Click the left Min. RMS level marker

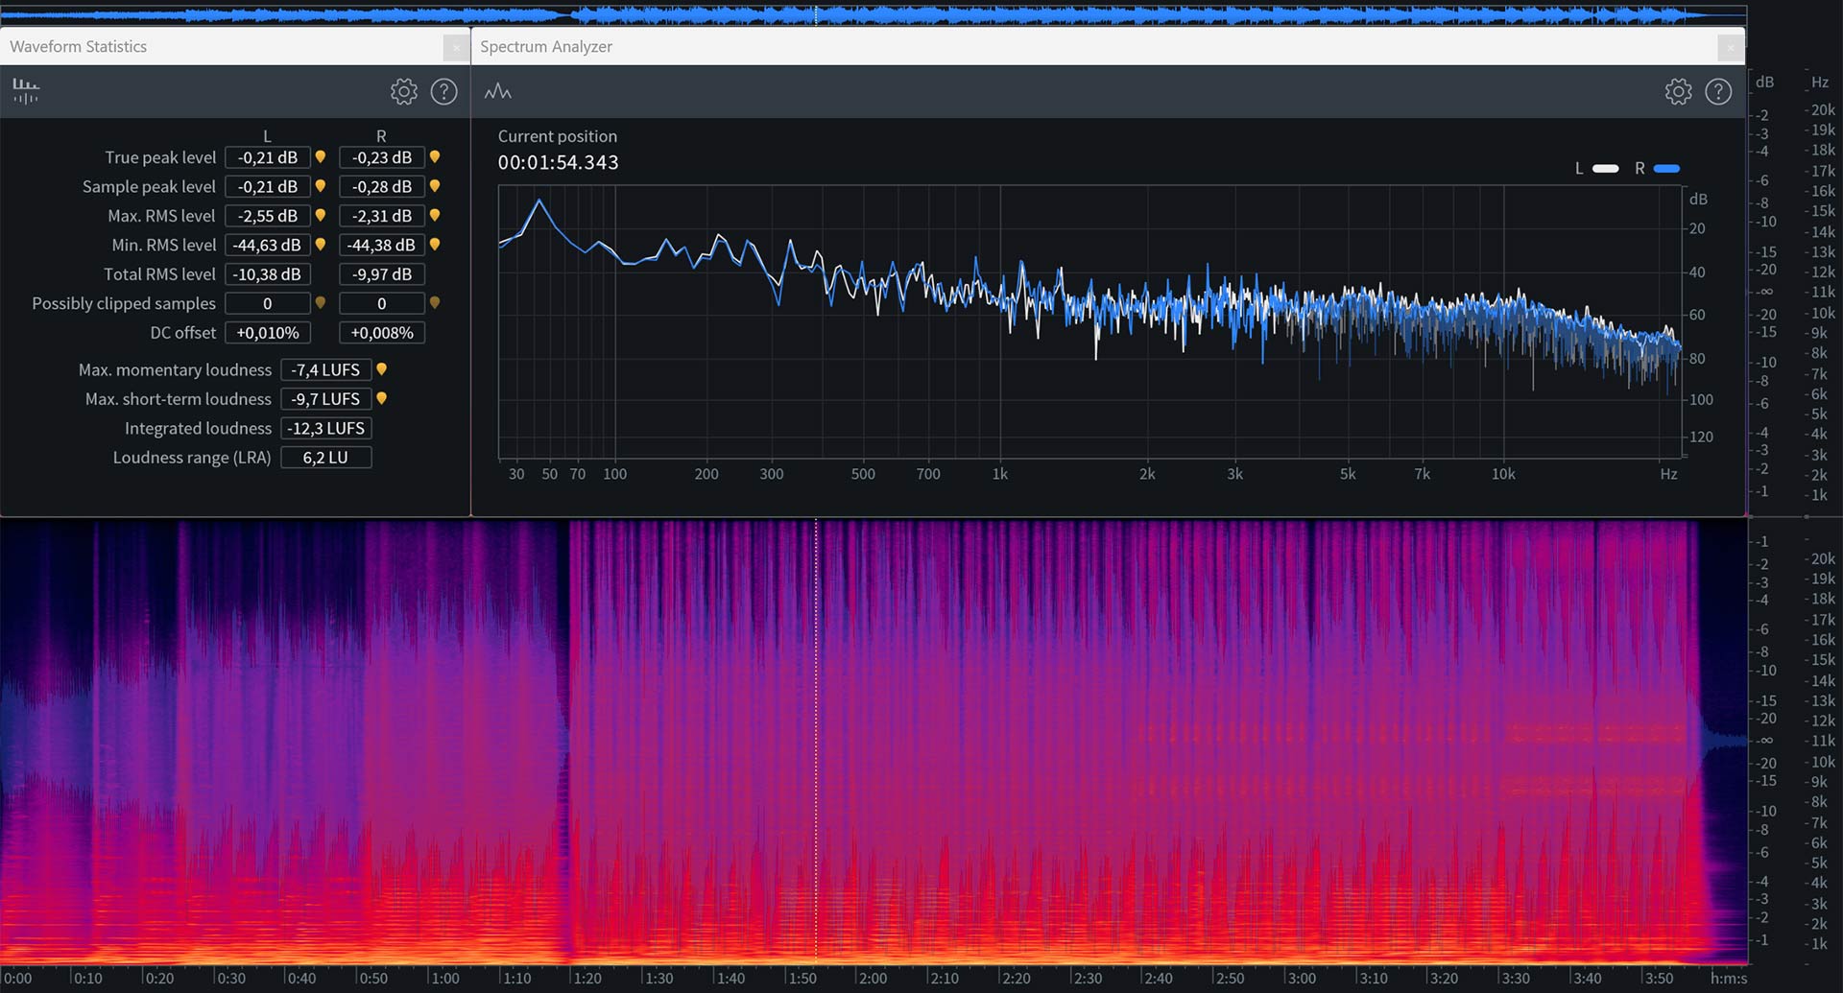point(321,245)
